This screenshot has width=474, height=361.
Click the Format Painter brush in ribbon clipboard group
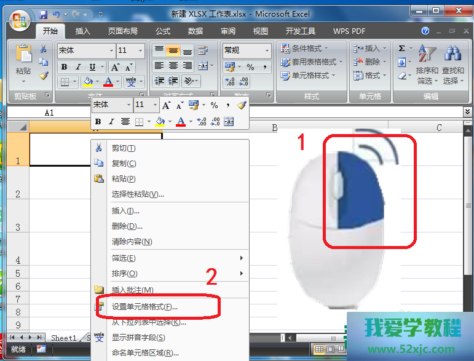(x=44, y=76)
